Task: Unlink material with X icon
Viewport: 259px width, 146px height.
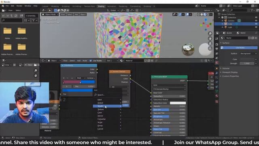Action: (152, 60)
